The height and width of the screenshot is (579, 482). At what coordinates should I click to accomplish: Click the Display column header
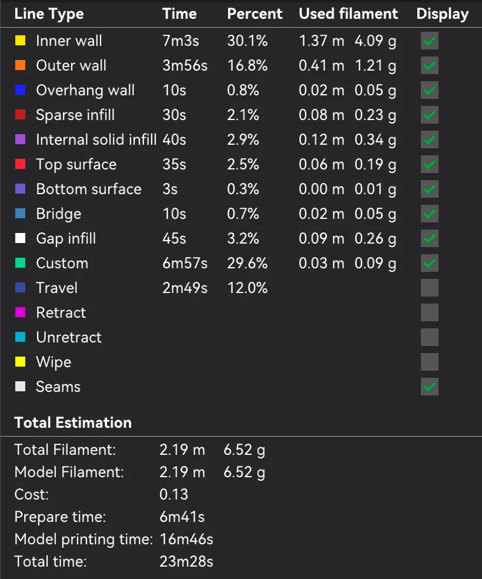click(443, 14)
